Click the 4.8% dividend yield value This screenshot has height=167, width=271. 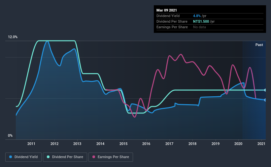tap(197, 16)
